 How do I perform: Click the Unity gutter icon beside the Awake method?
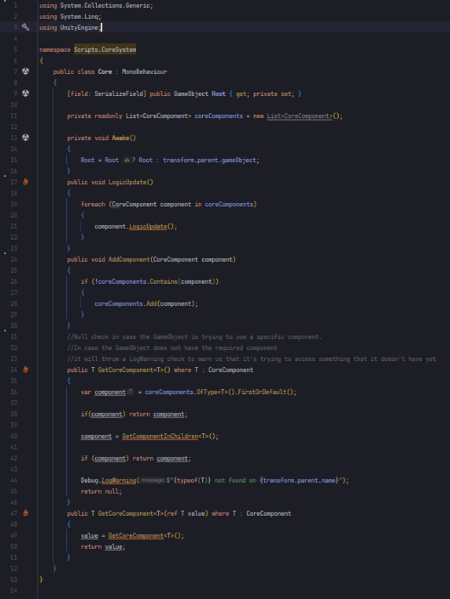point(25,138)
